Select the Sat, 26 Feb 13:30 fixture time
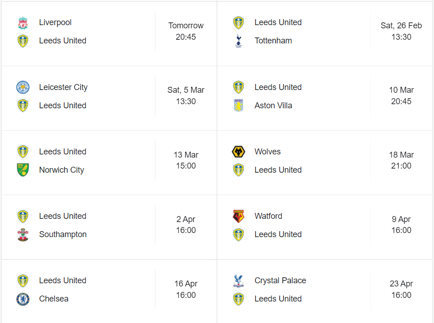434x323 pixels. pos(401,31)
